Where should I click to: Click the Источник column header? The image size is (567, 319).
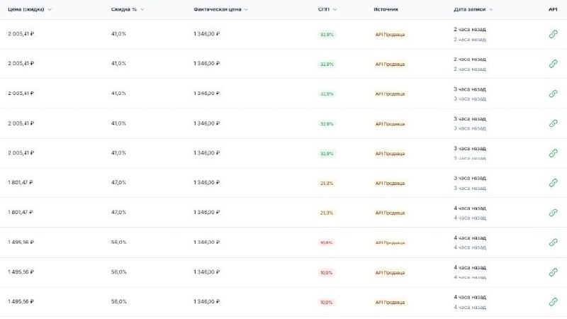(x=386, y=9)
